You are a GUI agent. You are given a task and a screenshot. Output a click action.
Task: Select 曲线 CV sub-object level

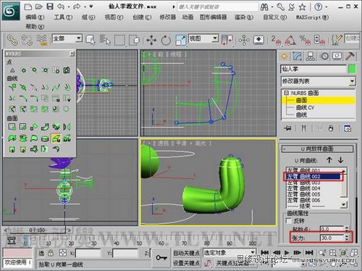305,107
